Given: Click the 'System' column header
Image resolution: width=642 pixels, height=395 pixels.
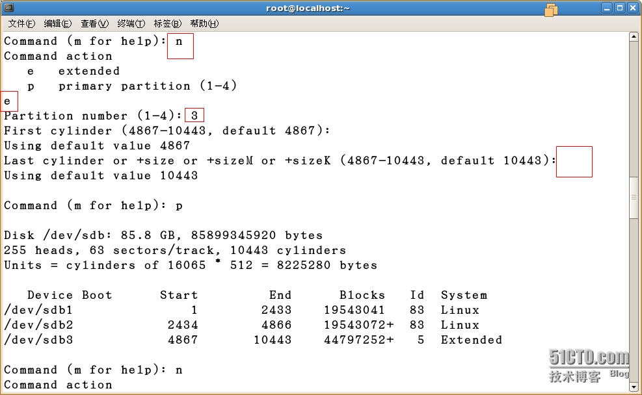Looking at the screenshot, I should pos(464,295).
